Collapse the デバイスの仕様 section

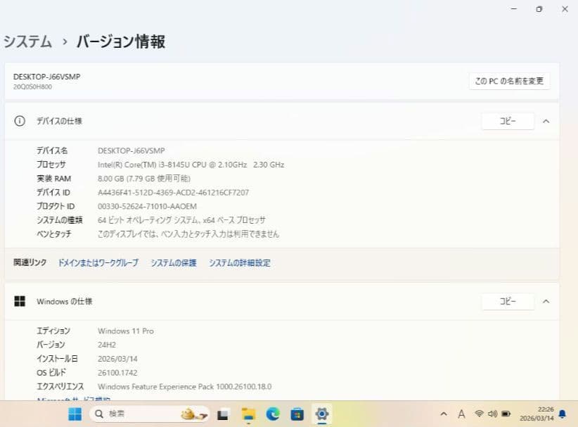click(x=547, y=120)
